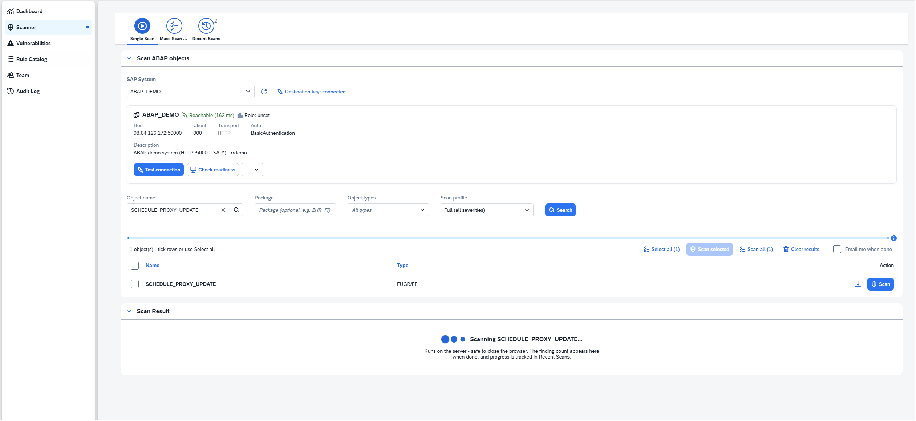Go to Rule Catalog
Image resolution: width=916 pixels, height=421 pixels.
(x=48, y=59)
